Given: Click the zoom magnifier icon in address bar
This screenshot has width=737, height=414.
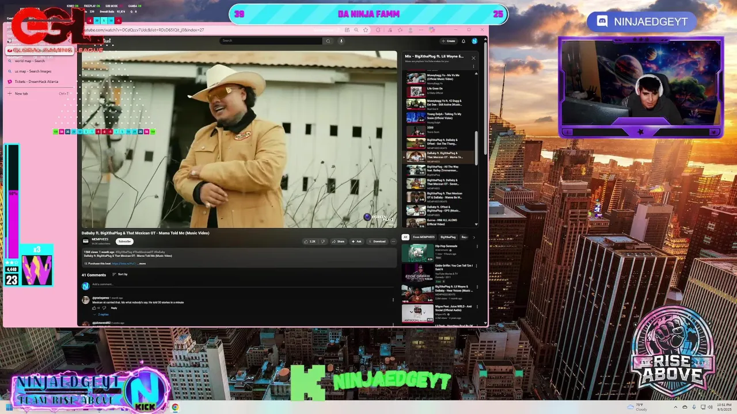Looking at the screenshot, I should click(x=356, y=30).
